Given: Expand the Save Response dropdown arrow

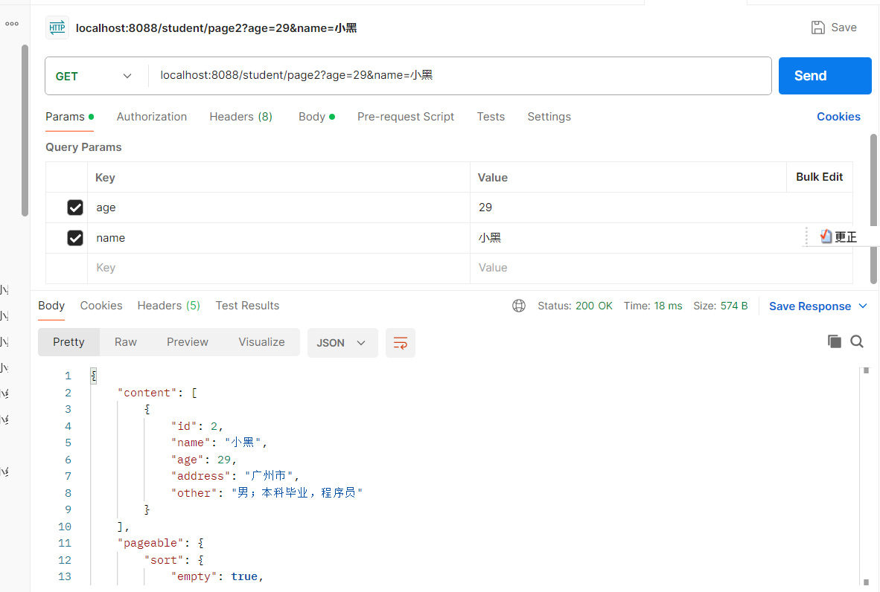Looking at the screenshot, I should point(864,306).
